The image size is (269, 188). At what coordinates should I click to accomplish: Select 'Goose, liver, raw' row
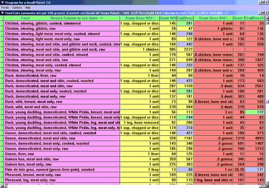(x=62, y=154)
